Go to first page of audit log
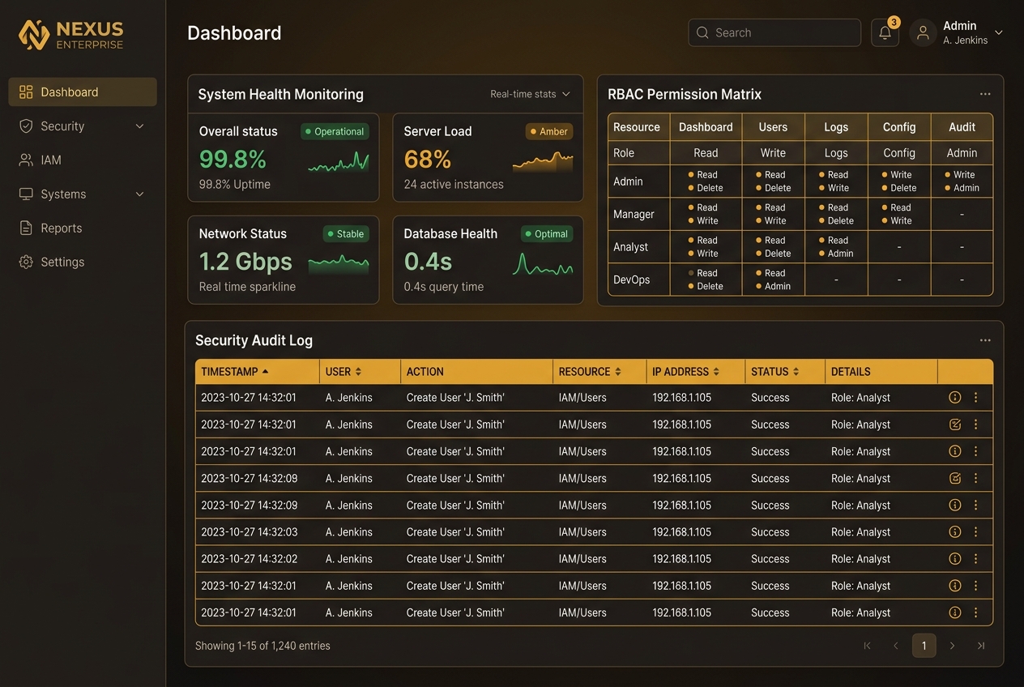The height and width of the screenshot is (687, 1024). click(868, 646)
